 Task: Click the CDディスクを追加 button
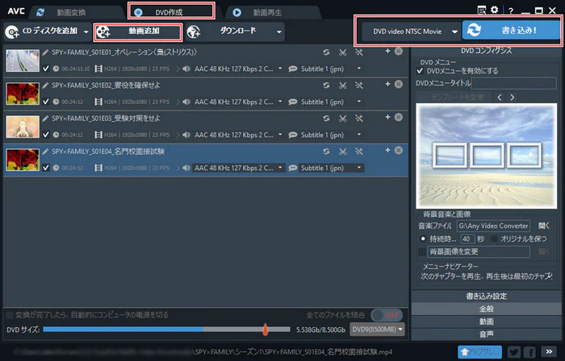point(43,31)
